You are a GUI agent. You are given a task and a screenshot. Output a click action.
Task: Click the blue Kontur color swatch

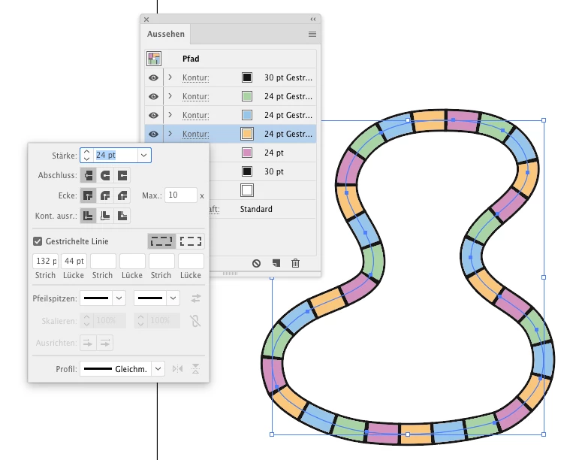(247, 115)
